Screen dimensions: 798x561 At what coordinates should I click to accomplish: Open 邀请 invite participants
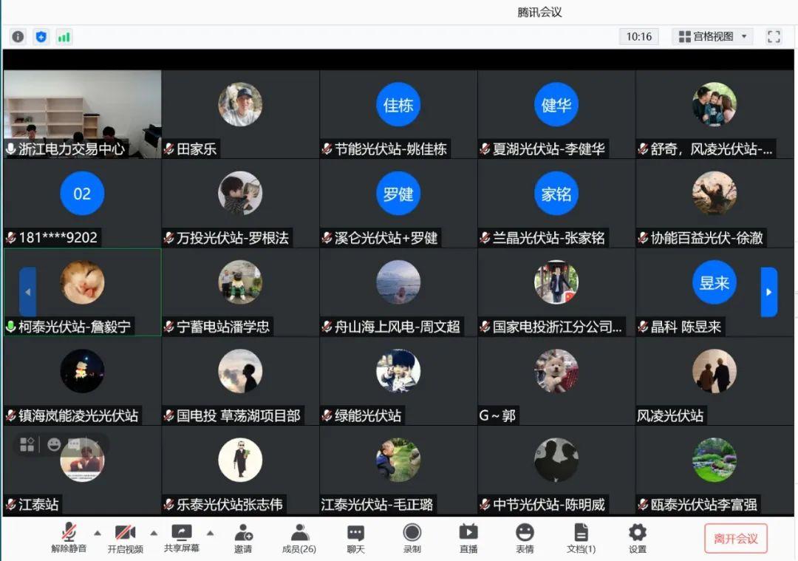243,538
